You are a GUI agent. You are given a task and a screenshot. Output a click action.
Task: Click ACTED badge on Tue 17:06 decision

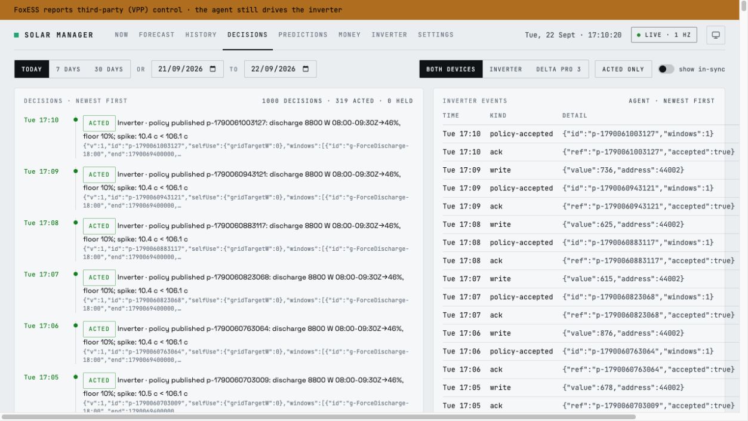[x=99, y=328]
